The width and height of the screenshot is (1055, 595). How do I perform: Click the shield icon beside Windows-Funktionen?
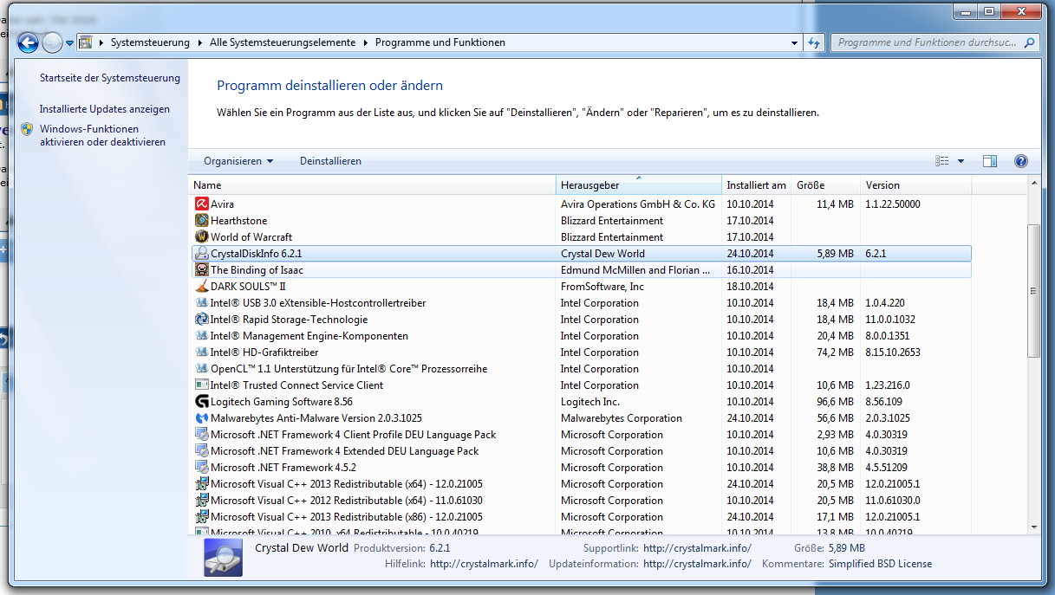click(x=27, y=130)
